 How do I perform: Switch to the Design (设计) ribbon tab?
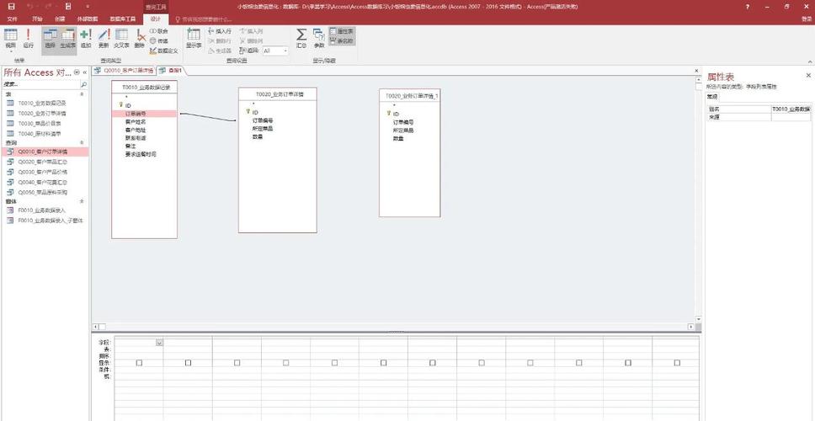[156, 19]
